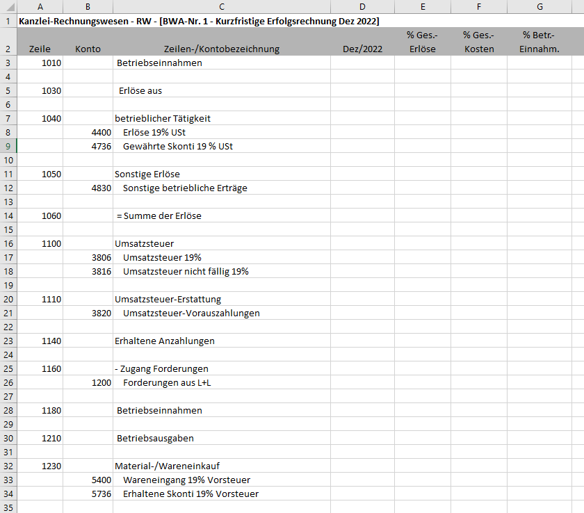
Task: Select row 9 header
Action: point(8,146)
